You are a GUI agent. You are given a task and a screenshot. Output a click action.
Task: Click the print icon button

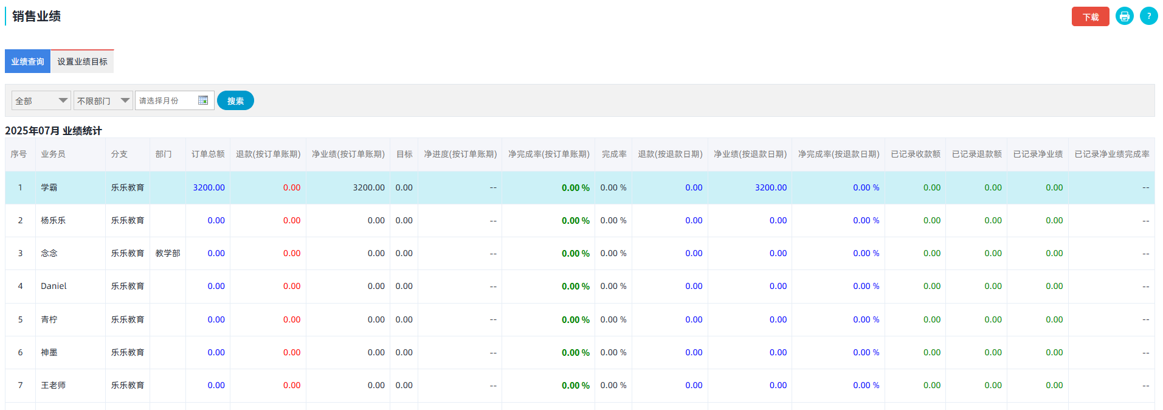tap(1124, 16)
